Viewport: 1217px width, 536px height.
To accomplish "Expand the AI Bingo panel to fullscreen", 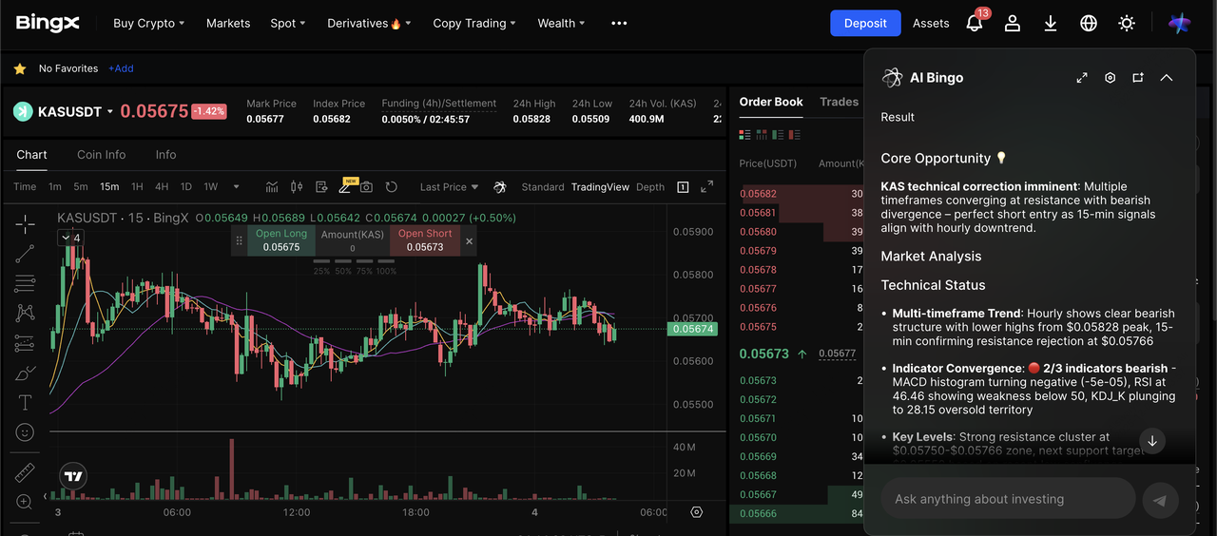I will click(1082, 78).
